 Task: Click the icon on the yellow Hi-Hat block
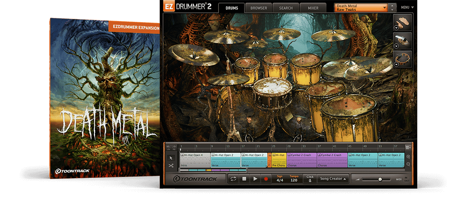tap(273, 155)
